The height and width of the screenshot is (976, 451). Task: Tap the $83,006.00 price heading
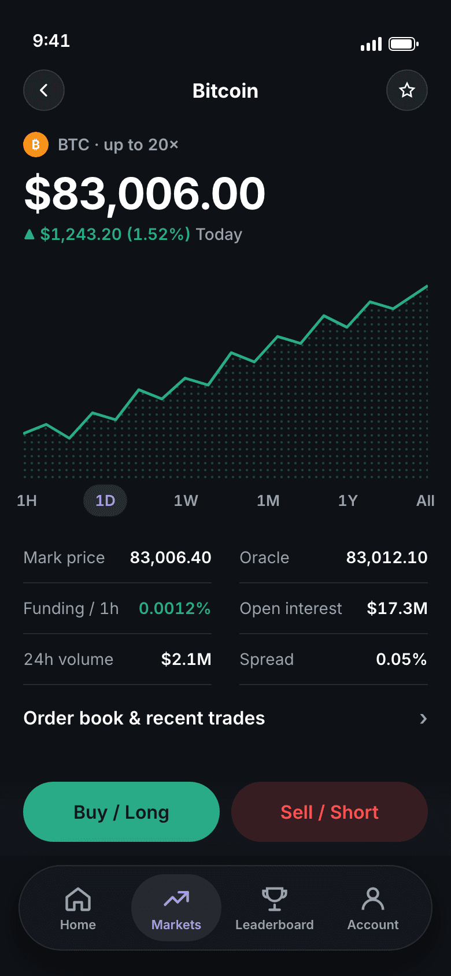(145, 194)
